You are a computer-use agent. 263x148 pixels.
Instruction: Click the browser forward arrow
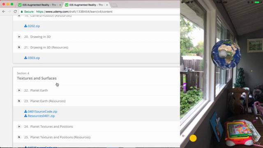(9, 12)
